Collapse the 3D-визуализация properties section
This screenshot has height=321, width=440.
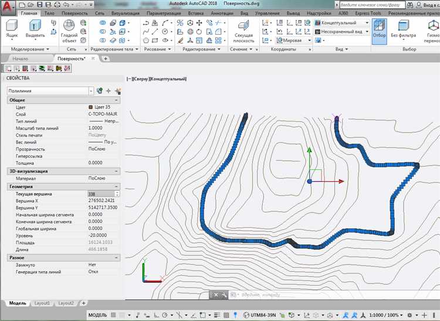tap(116, 171)
